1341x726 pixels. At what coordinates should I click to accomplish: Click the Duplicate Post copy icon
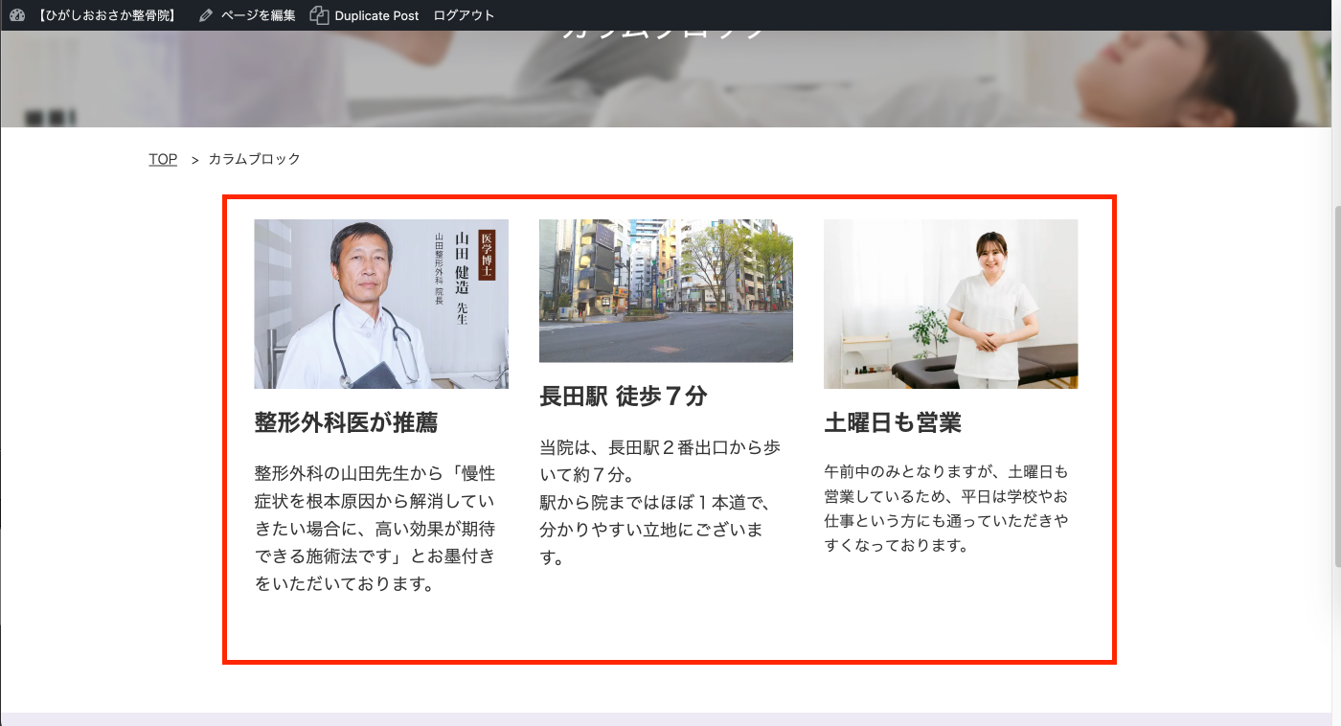pos(319,15)
